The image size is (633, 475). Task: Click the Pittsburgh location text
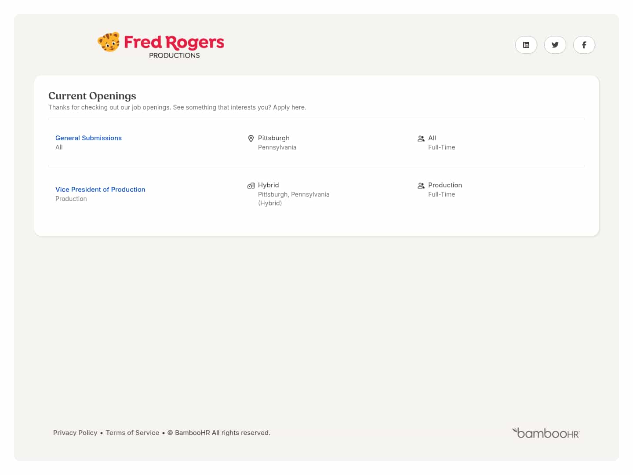273,138
